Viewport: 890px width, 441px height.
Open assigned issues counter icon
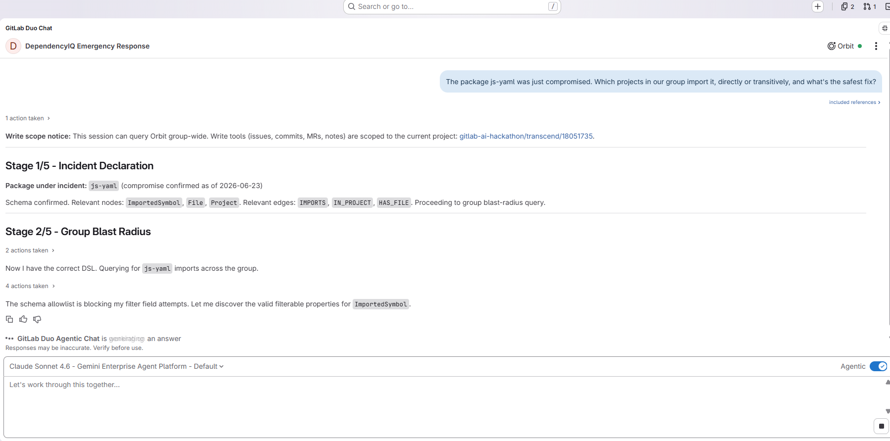click(x=847, y=6)
